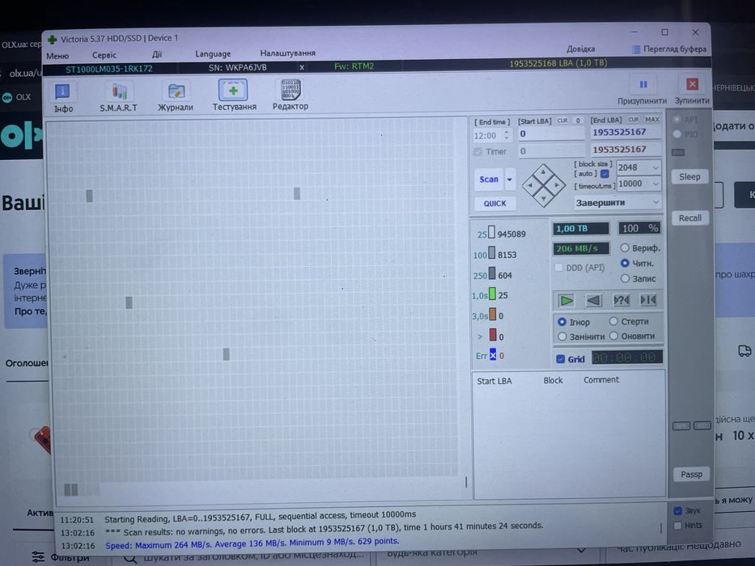Click the green cross Victoria title icon
This screenshot has height=566, width=755.
[x=53, y=40]
